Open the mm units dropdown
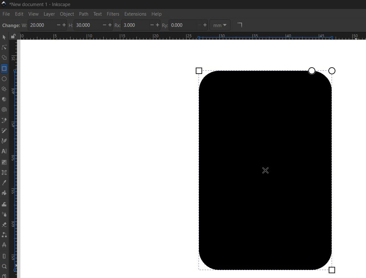Viewport: 366px width, 278px height. click(220, 25)
